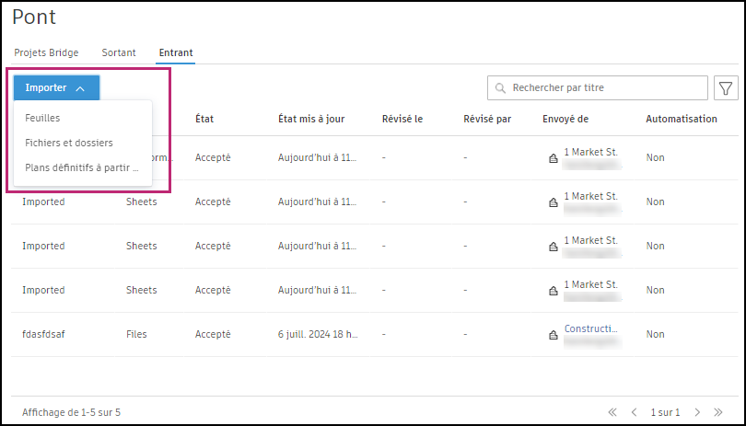The image size is (746, 426).
Task: Go to the next page arrow
Action: point(697,412)
